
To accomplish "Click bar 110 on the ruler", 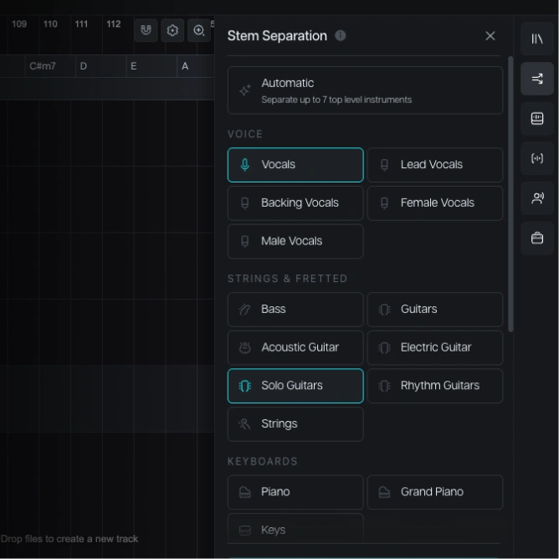I will coord(50,24).
